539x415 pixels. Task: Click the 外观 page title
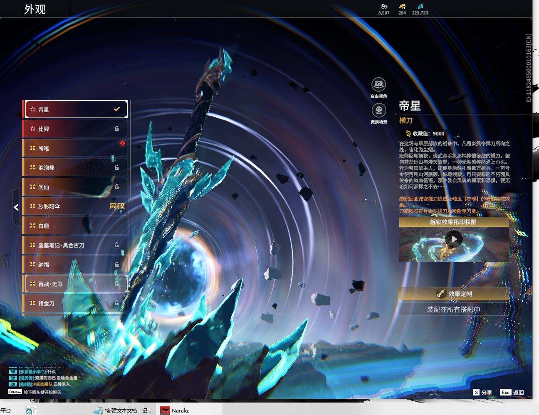pyautogui.click(x=35, y=9)
